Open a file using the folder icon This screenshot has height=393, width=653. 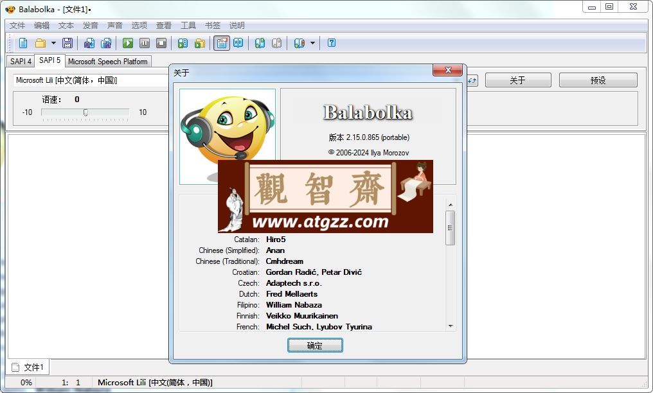(x=40, y=43)
